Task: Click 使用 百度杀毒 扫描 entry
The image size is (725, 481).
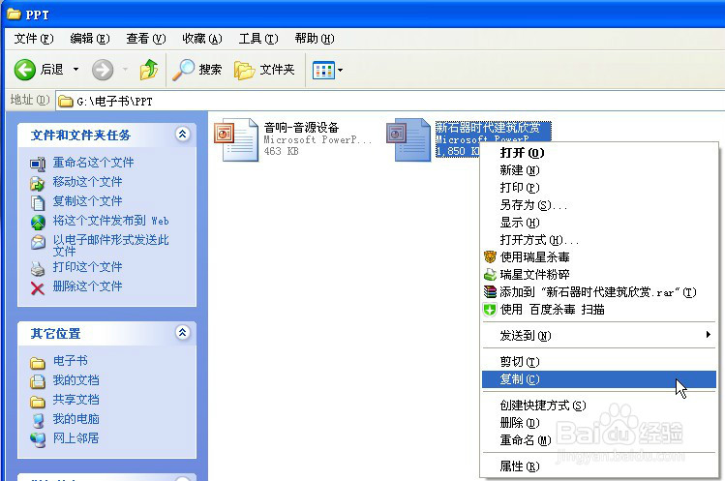Action: [x=599, y=310]
